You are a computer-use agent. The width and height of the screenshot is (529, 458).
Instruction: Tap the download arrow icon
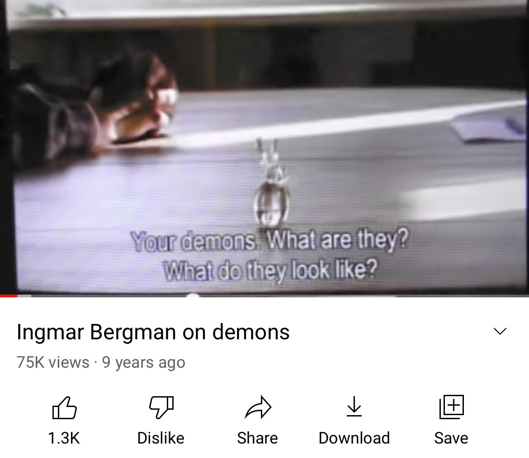354,407
